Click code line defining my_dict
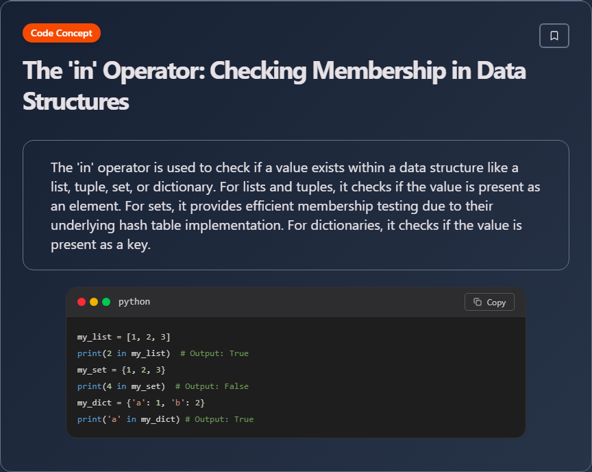Image resolution: width=592 pixels, height=472 pixels. [141, 403]
